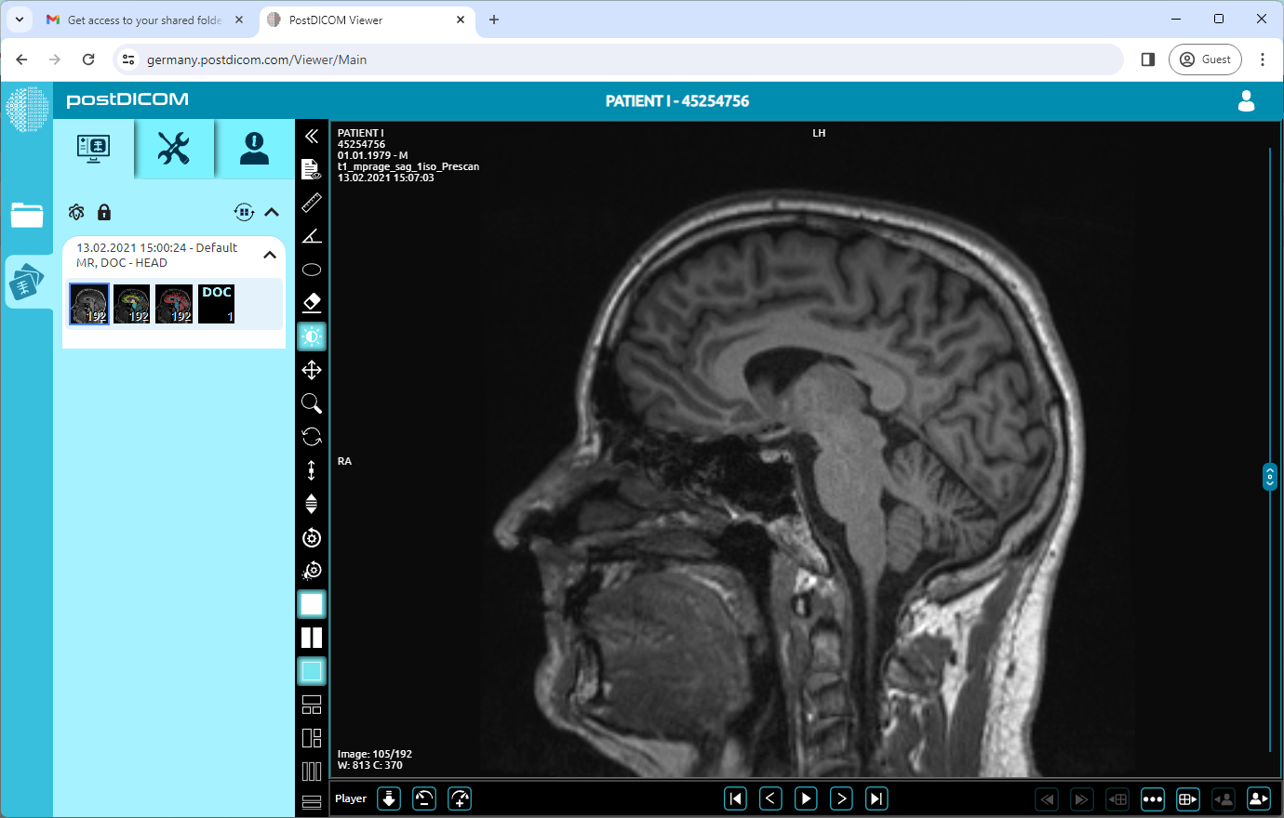Viewport: 1284px width, 818px height.
Task: Collapse the 13.02.2021 study entry
Action: point(270,254)
